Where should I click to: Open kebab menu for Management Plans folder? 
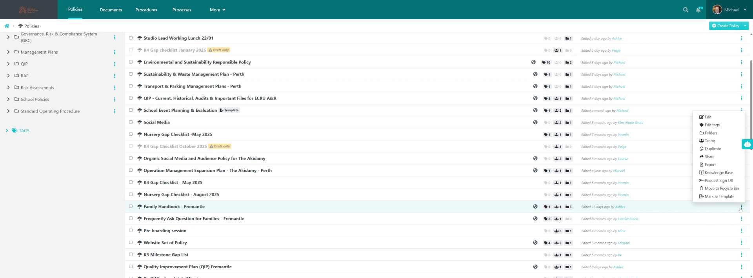click(115, 52)
